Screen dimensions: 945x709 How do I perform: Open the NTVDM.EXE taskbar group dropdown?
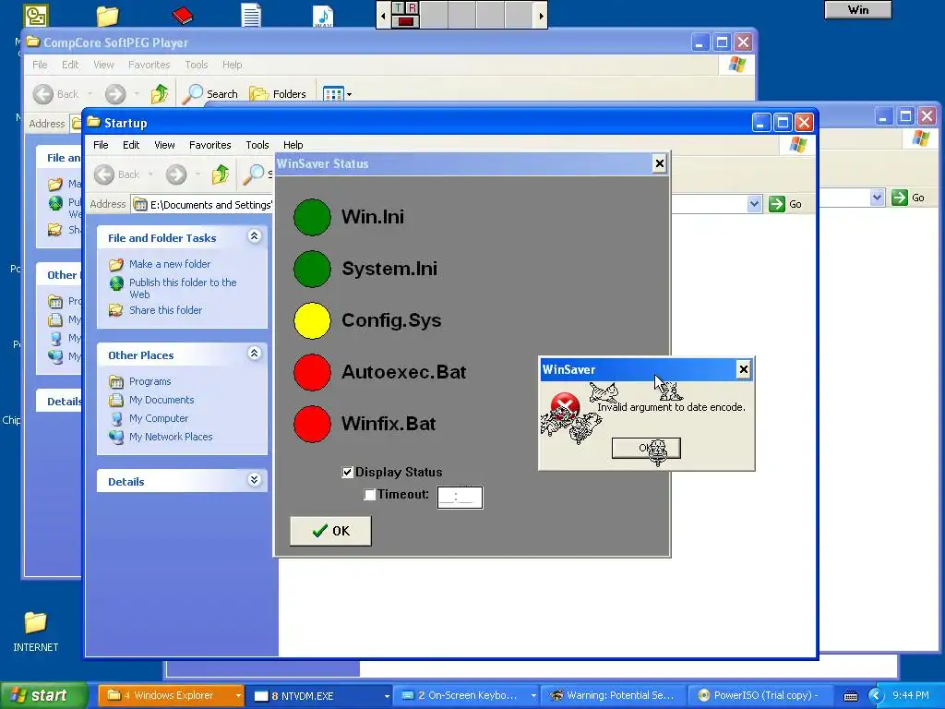(387, 696)
